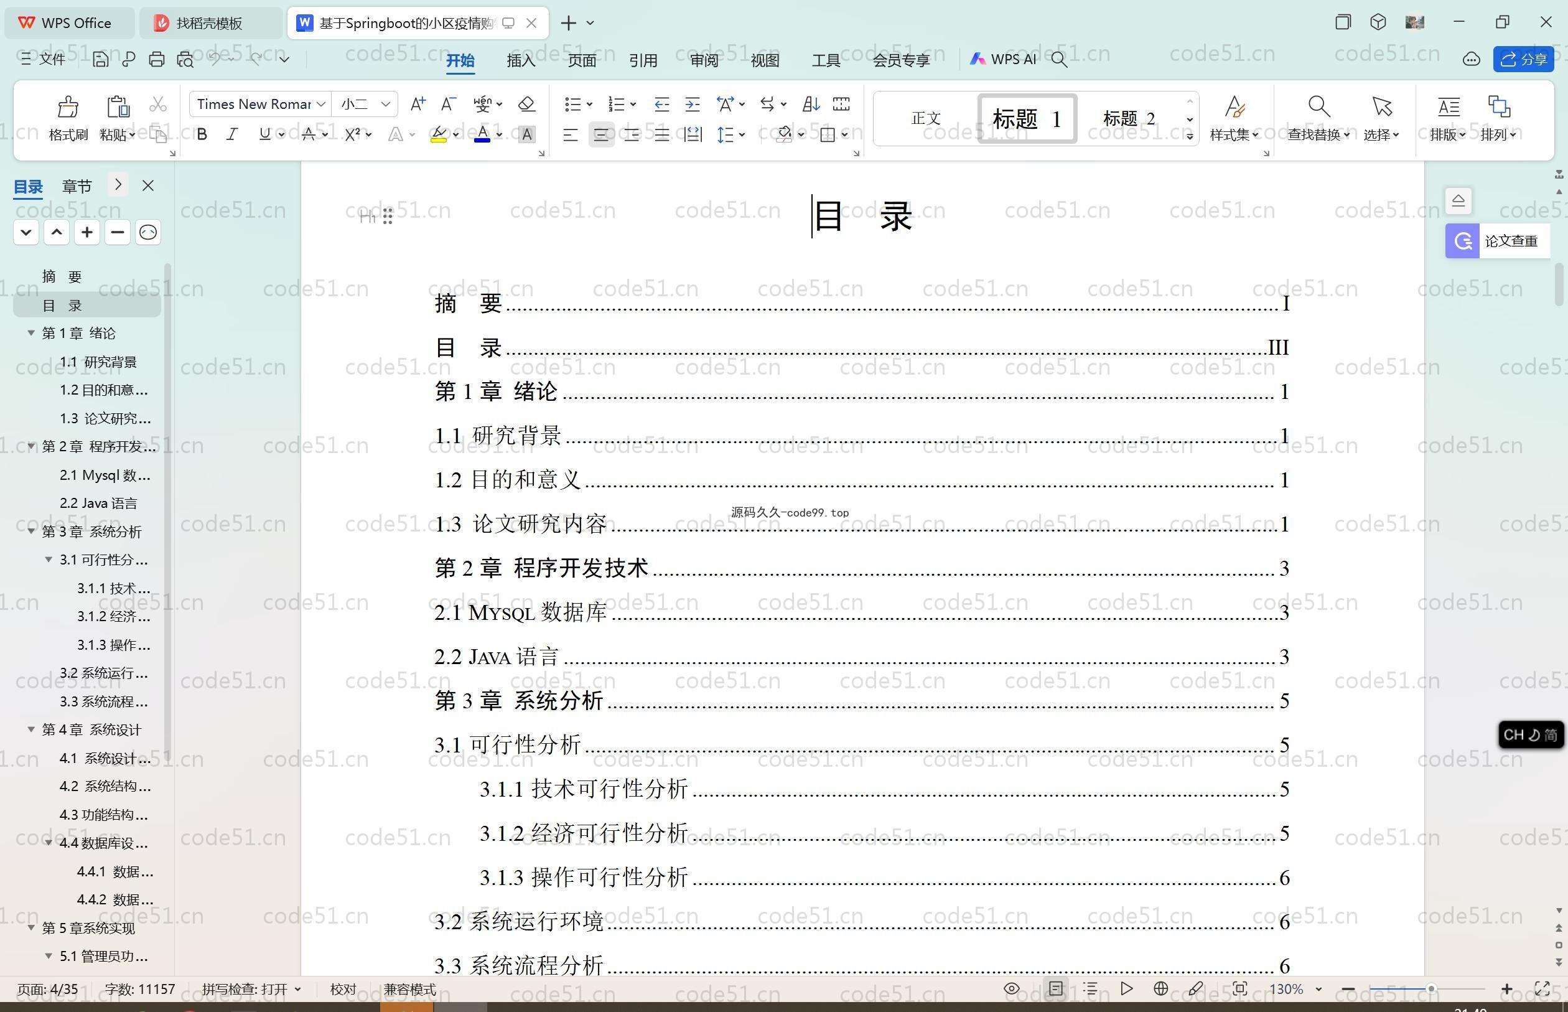Decrease font size with A- icon
1568x1012 pixels.
coord(449,104)
